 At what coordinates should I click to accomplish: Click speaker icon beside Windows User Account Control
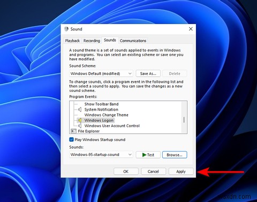click(80, 126)
